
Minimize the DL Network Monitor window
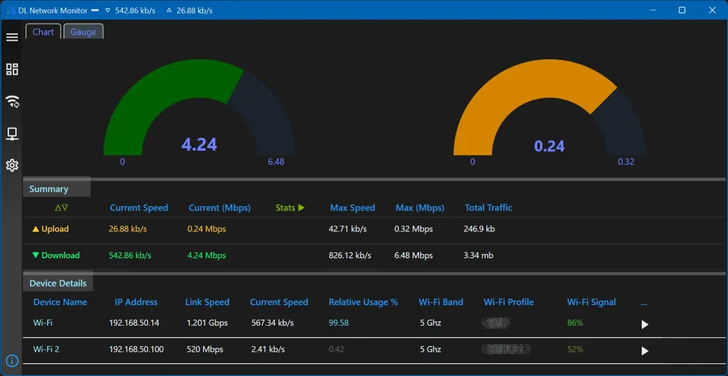(x=652, y=10)
